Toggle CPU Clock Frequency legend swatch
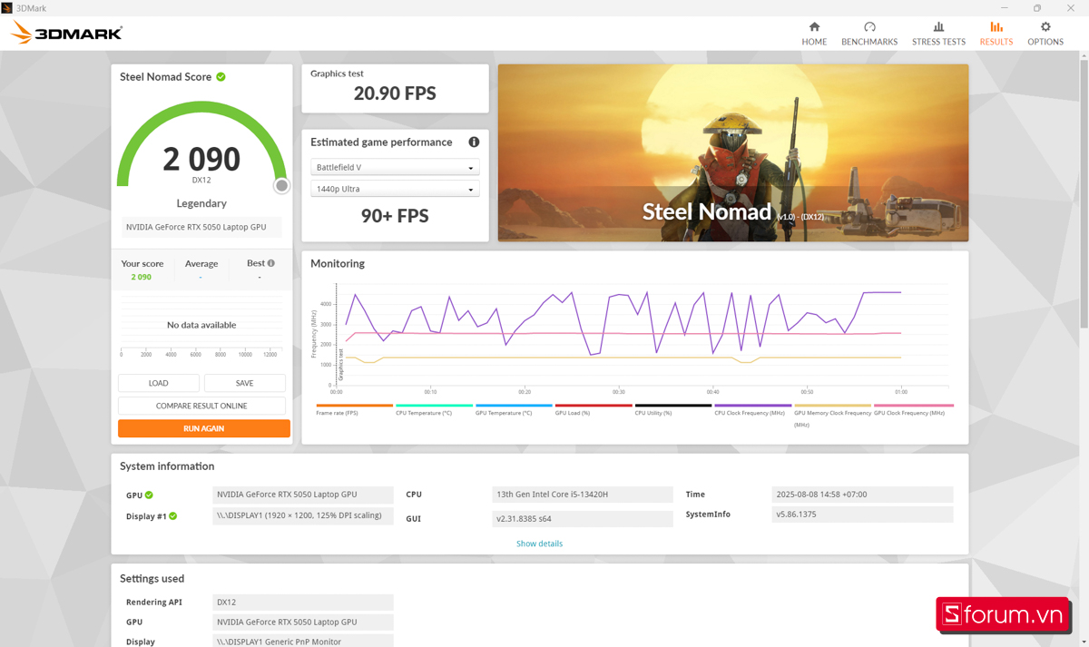Screen dimensions: 1089x647 [753, 406]
